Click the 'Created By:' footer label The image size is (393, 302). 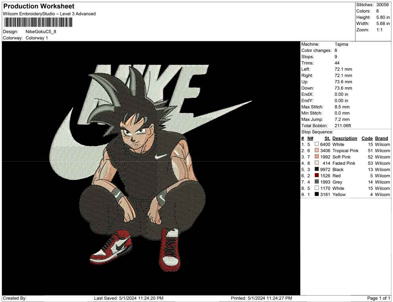pyautogui.click(x=15, y=298)
